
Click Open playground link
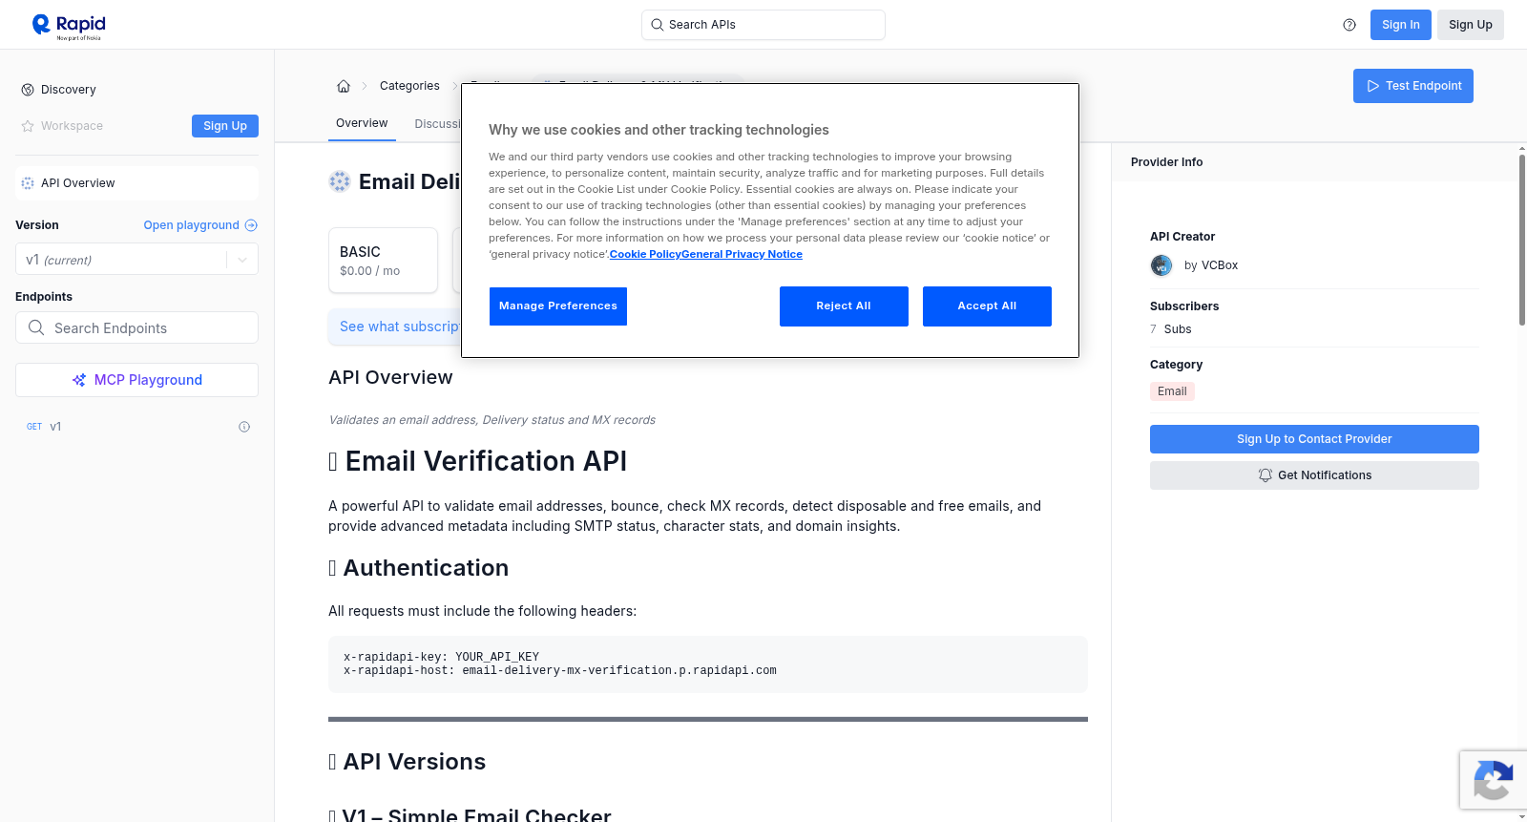(x=200, y=225)
